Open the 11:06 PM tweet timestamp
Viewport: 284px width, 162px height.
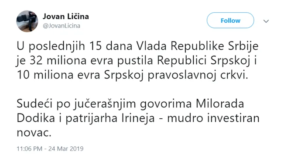click(x=30, y=148)
